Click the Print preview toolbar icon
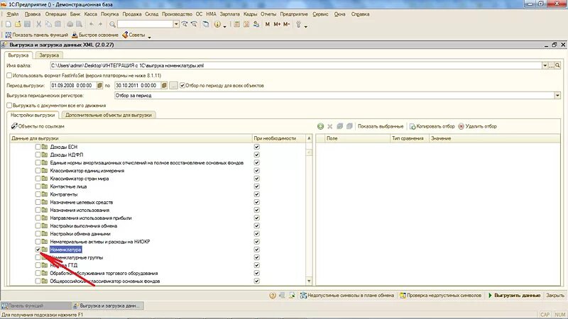 pyautogui.click(x=79, y=24)
